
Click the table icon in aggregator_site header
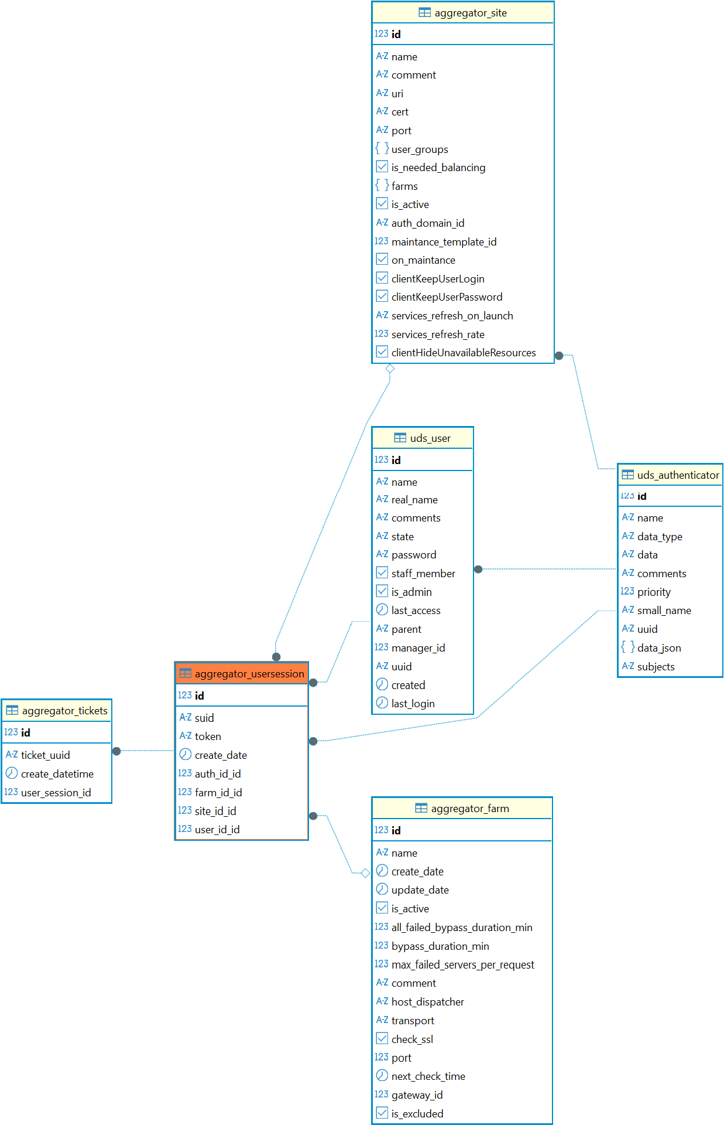coord(424,13)
